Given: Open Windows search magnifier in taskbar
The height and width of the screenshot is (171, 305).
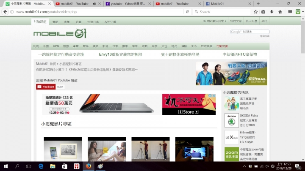Looking at the screenshot, I should [x=17, y=166].
